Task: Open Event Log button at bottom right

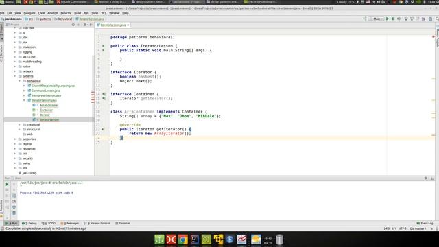Action: [x=425, y=224]
